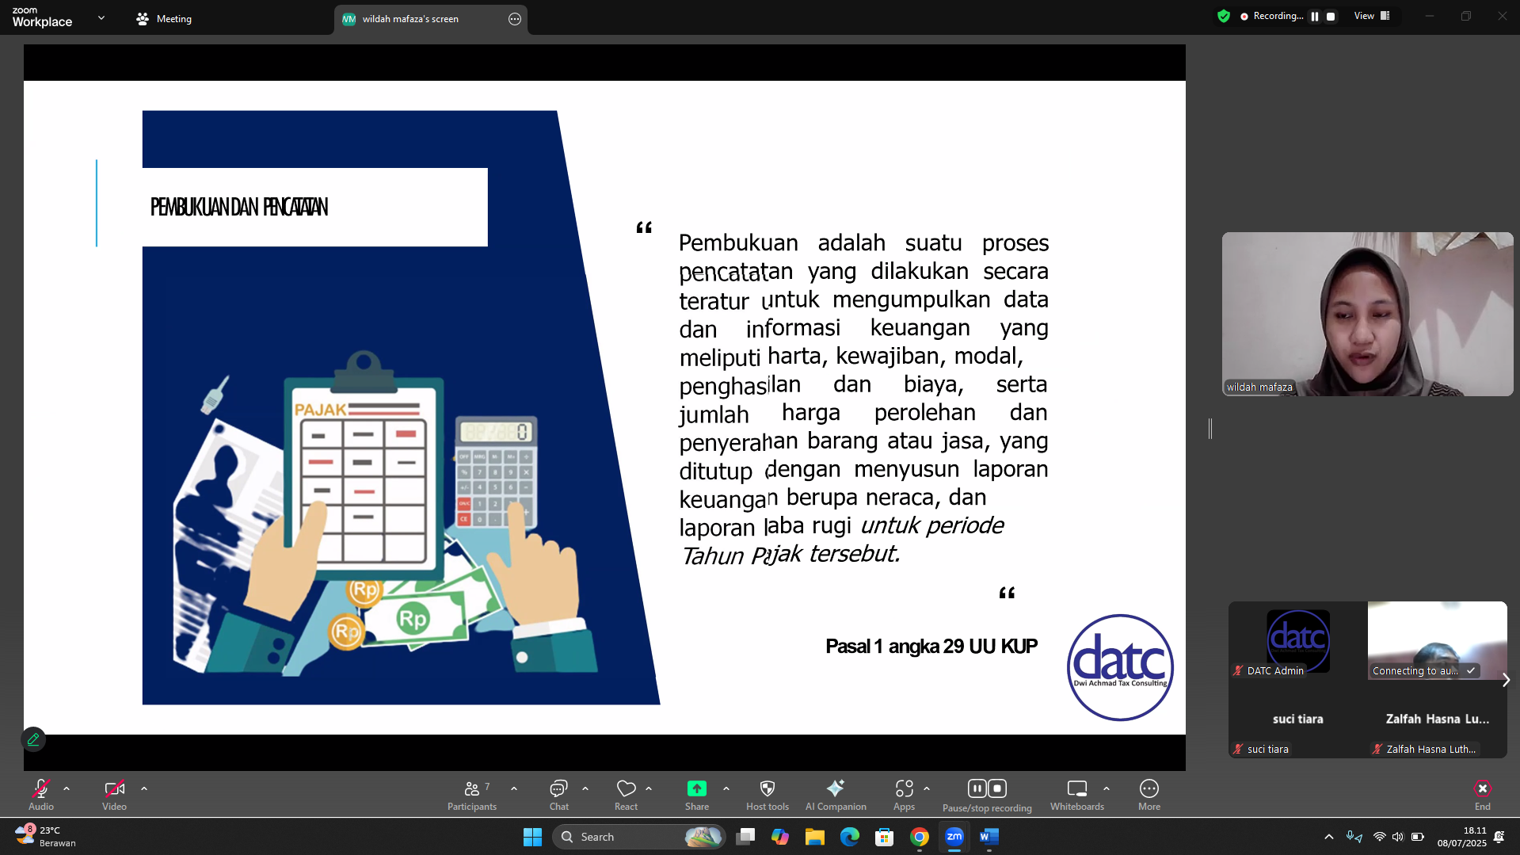Open the Participants list
Screen dimensions: 1520x855
point(471,795)
